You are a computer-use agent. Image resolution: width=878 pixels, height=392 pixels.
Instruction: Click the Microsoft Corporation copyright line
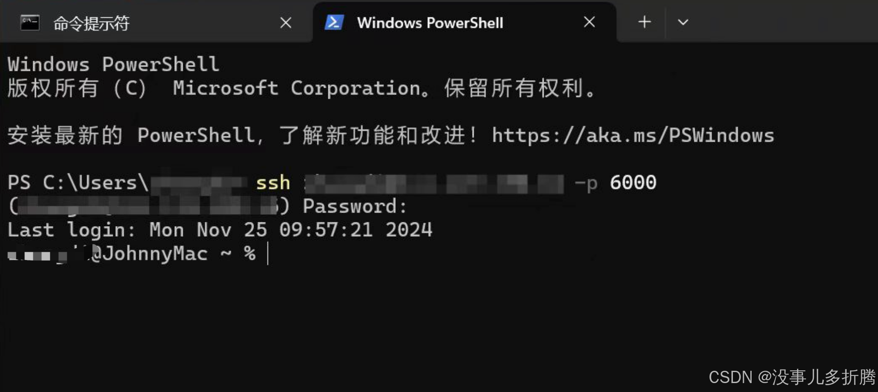point(302,88)
